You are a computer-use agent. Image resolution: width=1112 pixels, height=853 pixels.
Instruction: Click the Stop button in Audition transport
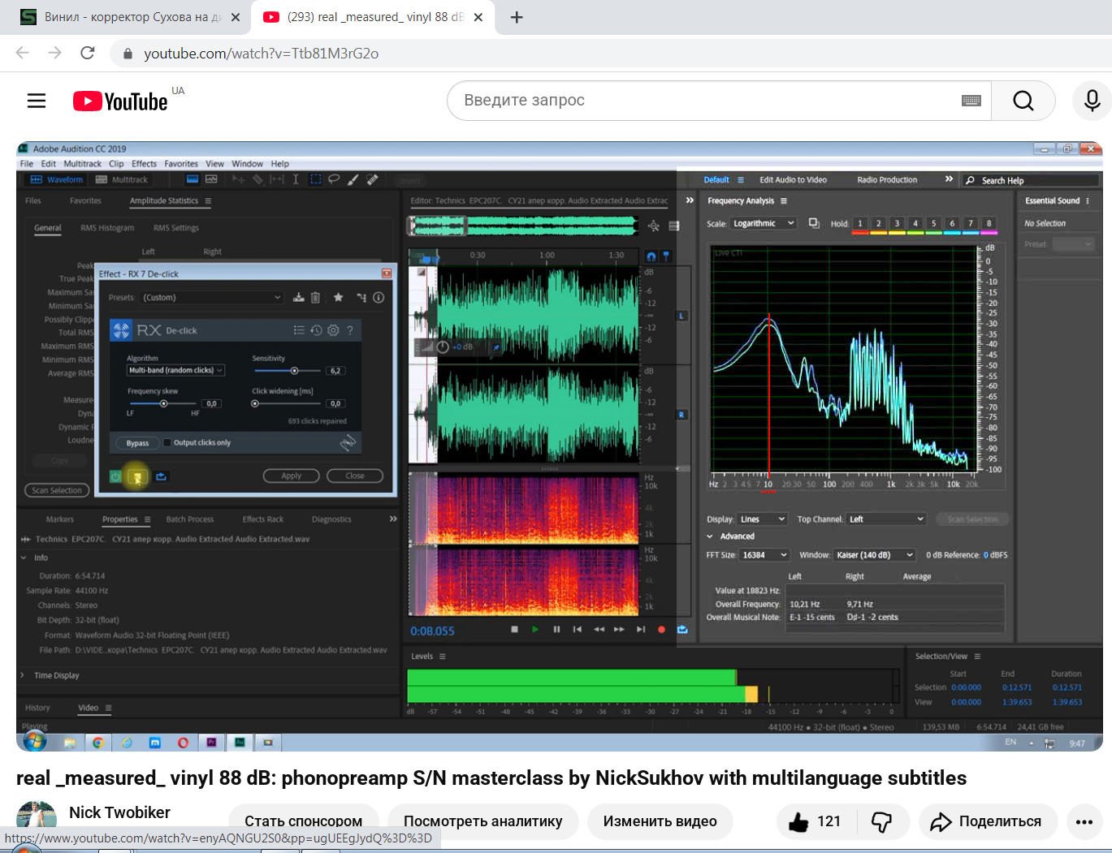coord(514,629)
